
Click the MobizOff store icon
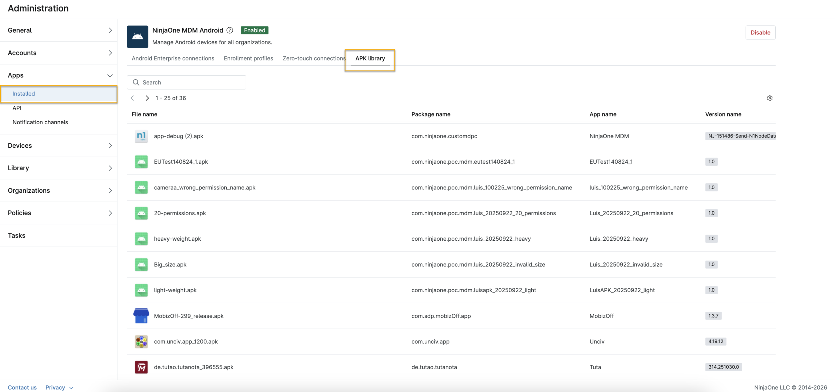141,316
